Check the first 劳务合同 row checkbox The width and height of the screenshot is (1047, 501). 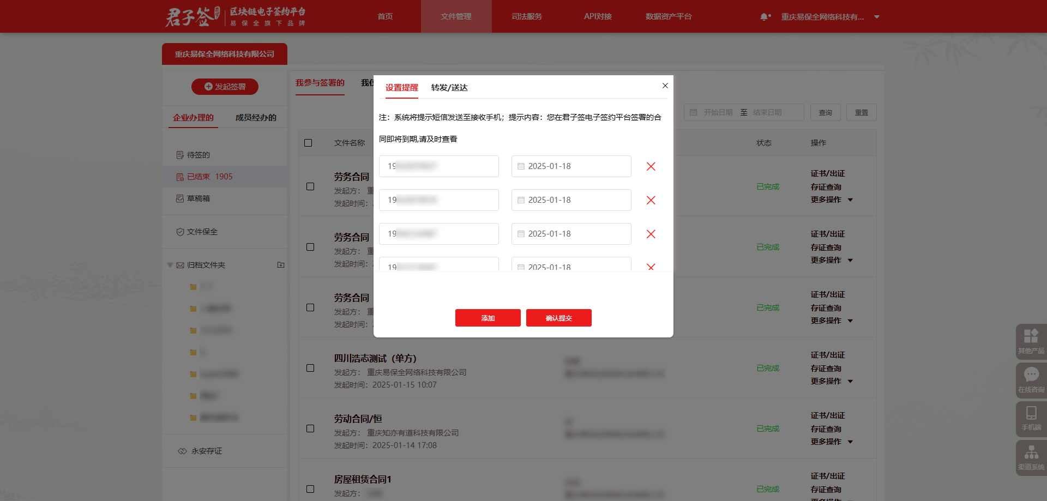point(310,186)
